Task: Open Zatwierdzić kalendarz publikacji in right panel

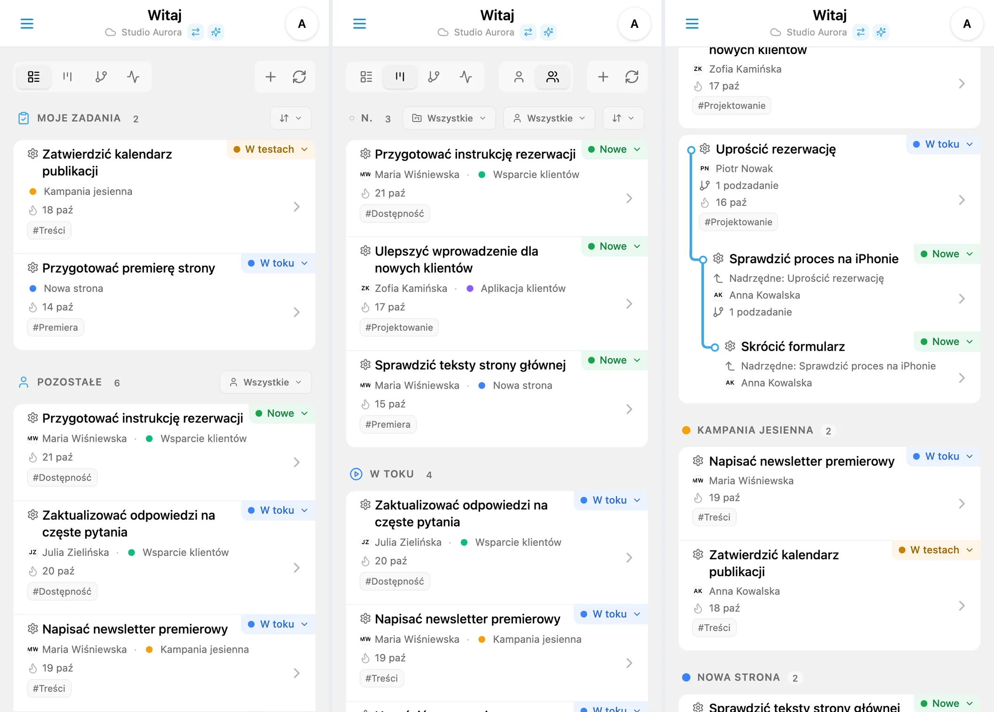Action: (829, 595)
